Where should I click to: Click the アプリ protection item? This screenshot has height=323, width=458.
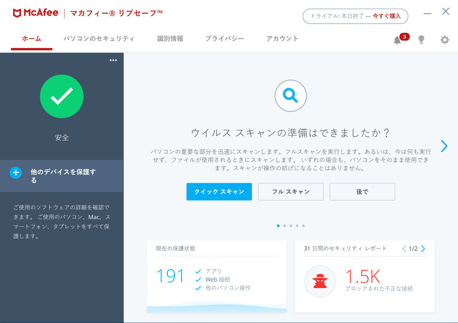point(214,271)
